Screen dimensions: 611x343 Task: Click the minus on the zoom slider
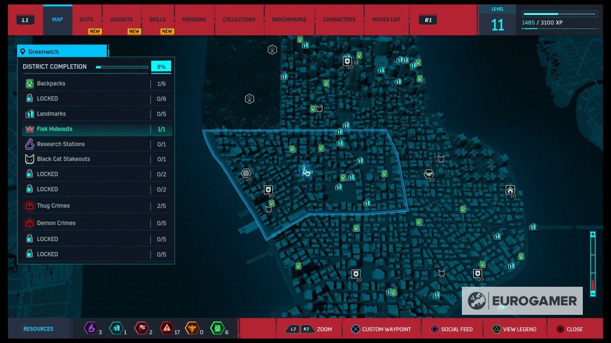pos(593,294)
